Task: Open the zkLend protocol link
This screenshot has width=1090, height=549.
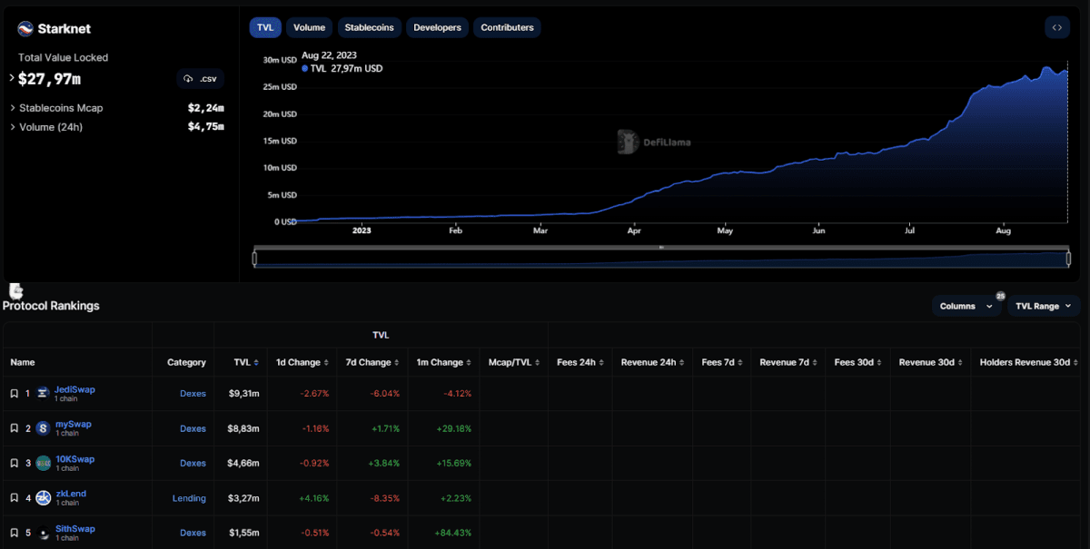Action: [x=70, y=494]
